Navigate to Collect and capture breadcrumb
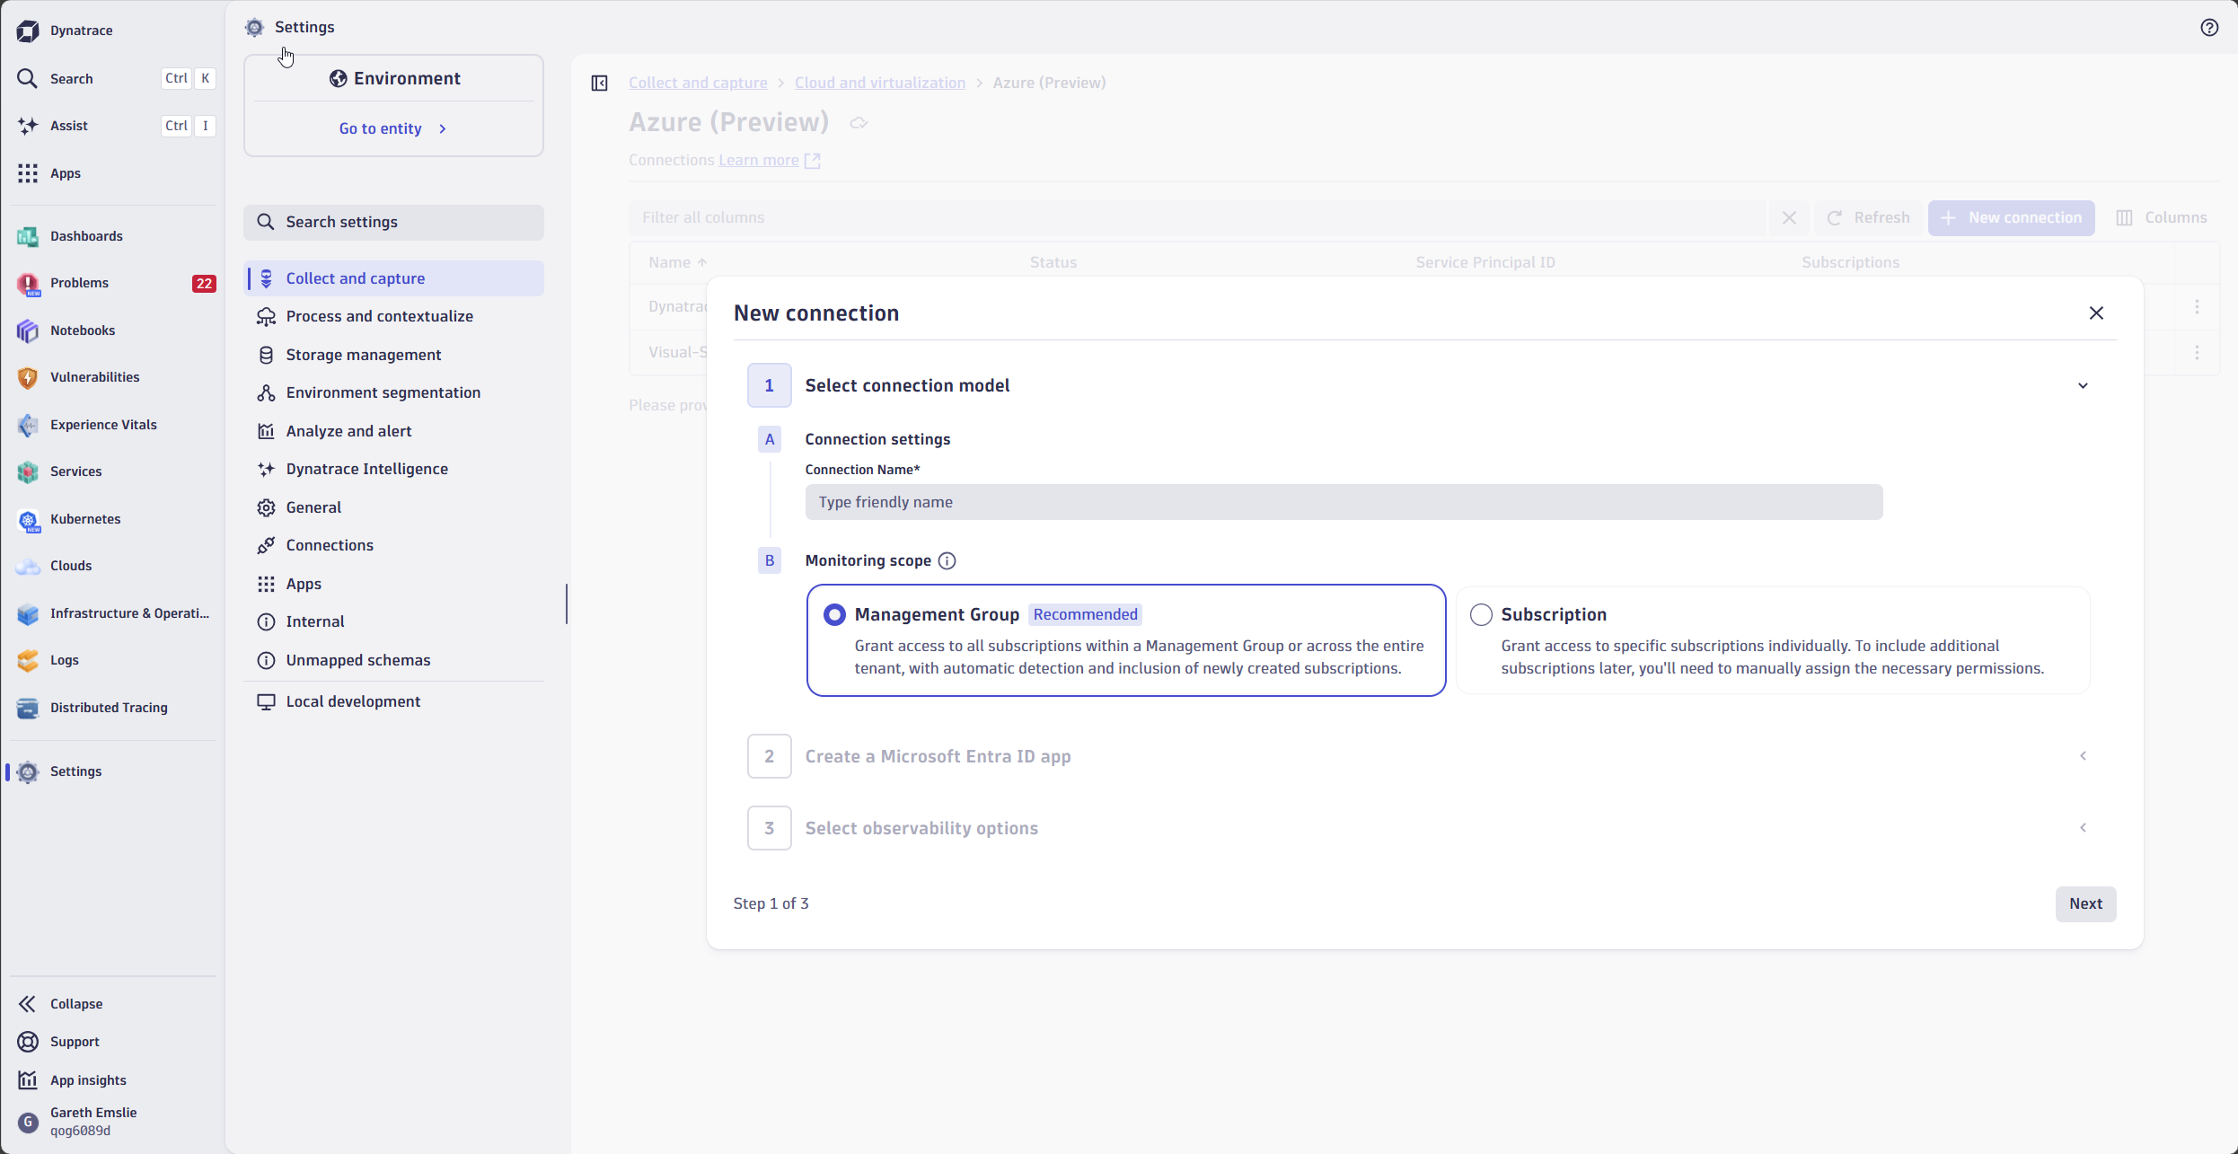 point(698,83)
